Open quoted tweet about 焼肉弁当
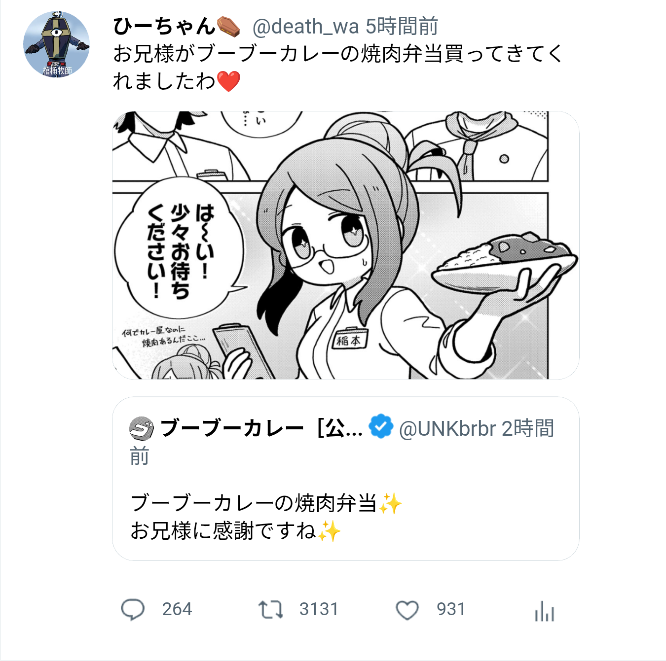 (x=346, y=479)
